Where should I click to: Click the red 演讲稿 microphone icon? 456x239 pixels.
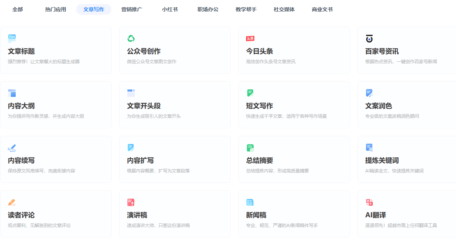(131, 202)
